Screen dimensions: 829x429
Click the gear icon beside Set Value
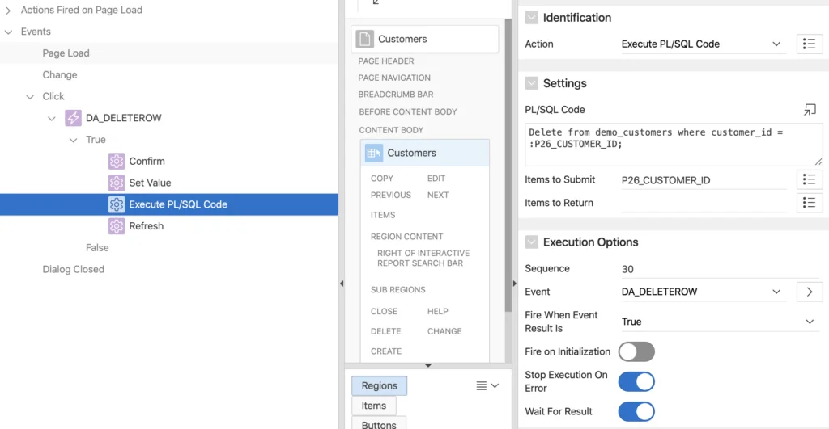[117, 183]
